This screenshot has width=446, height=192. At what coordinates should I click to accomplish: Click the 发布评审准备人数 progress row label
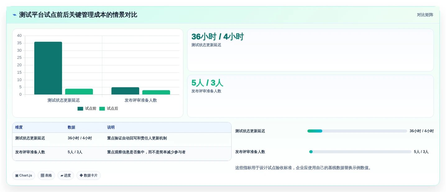point(250,152)
